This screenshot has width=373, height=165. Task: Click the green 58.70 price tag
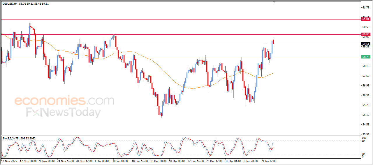365,57
